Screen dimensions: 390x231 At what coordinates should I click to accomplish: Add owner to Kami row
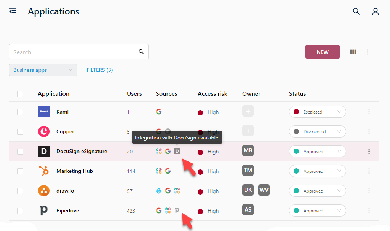248,111
